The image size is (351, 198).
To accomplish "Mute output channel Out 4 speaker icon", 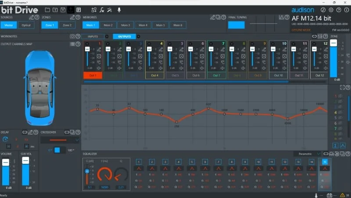I will click(161, 68).
